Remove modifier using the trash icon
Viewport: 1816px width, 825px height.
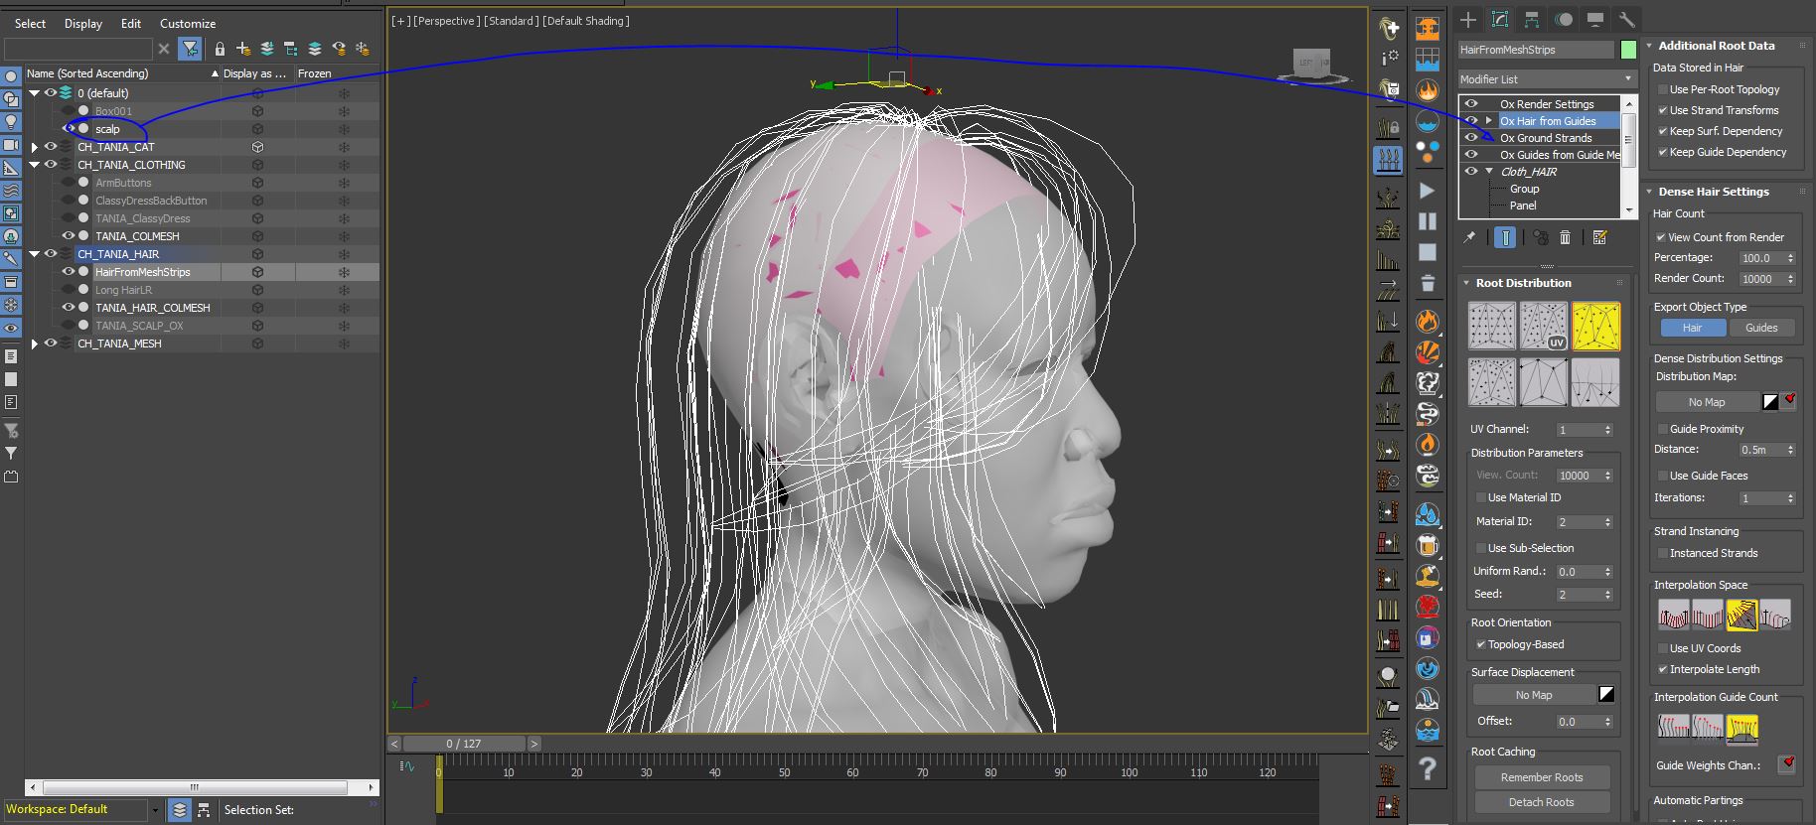click(1565, 237)
